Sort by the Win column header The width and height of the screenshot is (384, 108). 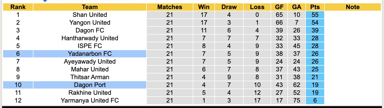click(204, 7)
